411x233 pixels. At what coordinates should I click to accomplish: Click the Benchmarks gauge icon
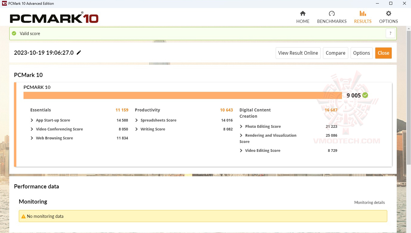pyautogui.click(x=332, y=13)
